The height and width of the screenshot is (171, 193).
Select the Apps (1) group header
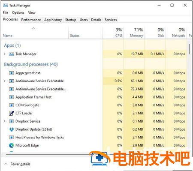[12, 45]
